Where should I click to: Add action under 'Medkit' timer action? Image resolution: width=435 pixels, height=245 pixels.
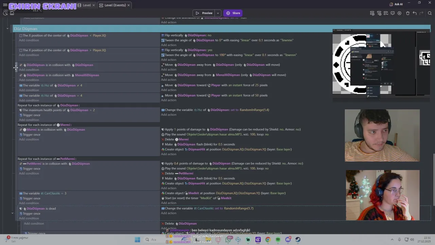[x=169, y=203]
